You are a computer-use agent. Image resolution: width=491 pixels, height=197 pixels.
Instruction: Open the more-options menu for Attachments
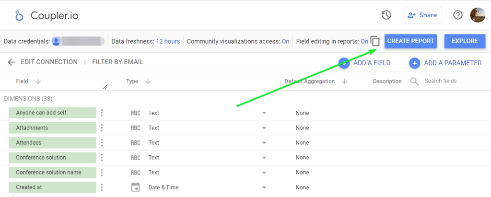click(102, 128)
